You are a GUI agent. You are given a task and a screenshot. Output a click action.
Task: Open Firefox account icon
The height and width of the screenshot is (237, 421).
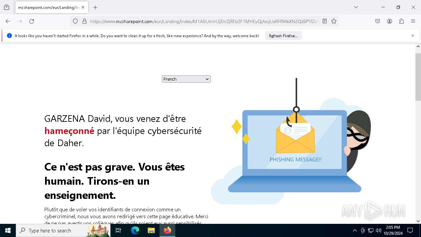tap(389, 21)
